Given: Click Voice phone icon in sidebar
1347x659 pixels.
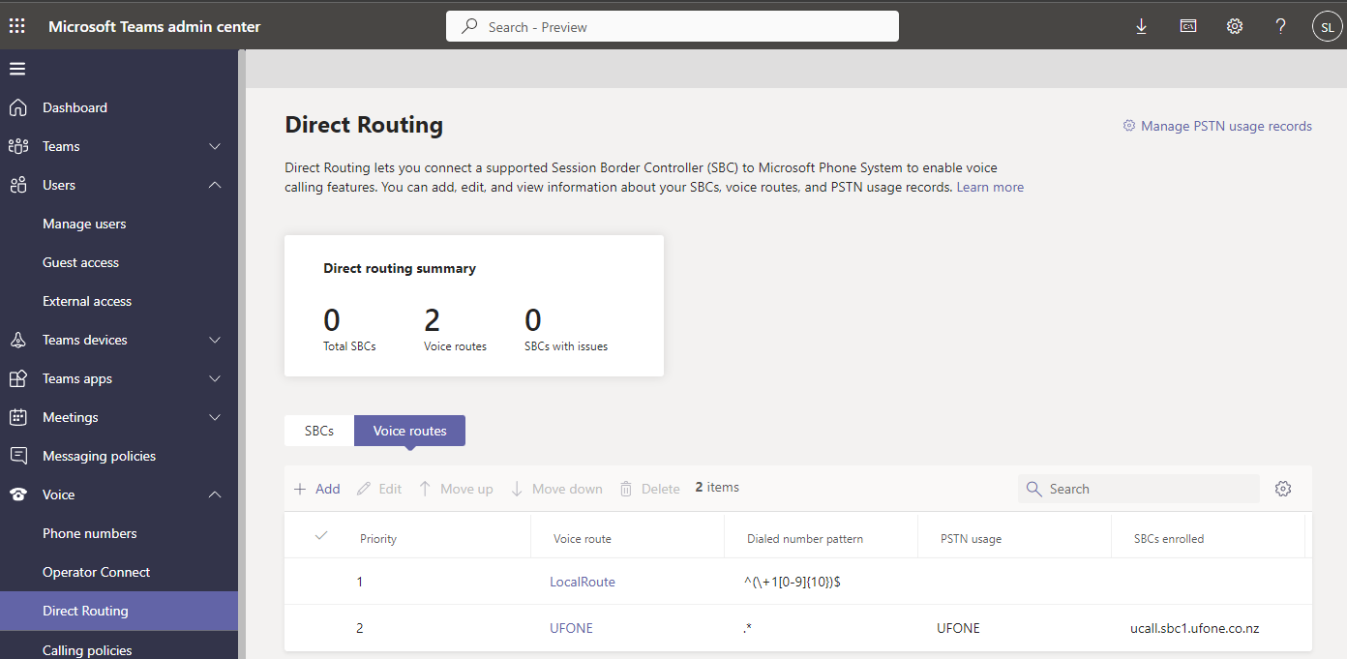Looking at the screenshot, I should pos(17,494).
